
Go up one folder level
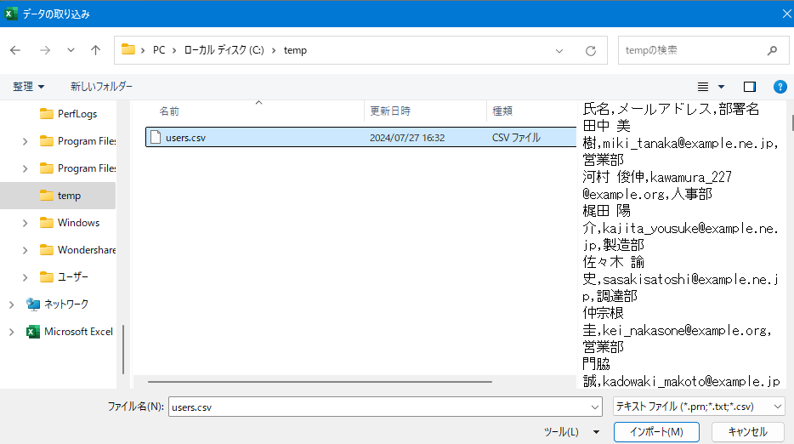(96, 50)
